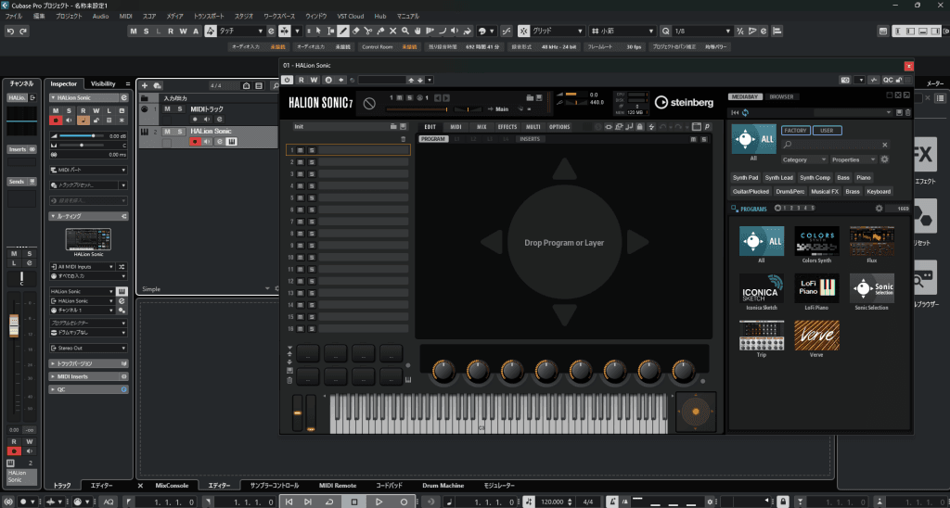Switch to BROWSER tab in HALion

coord(781,97)
